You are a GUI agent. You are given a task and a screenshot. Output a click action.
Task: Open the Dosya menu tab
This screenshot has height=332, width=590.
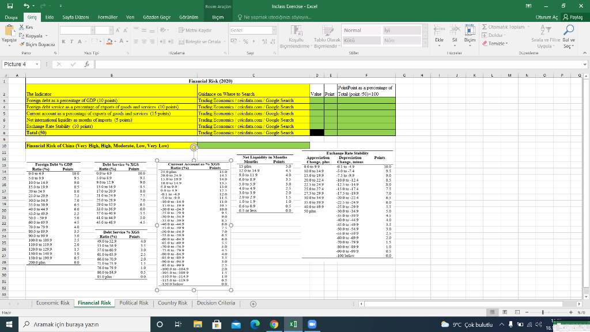point(12,17)
